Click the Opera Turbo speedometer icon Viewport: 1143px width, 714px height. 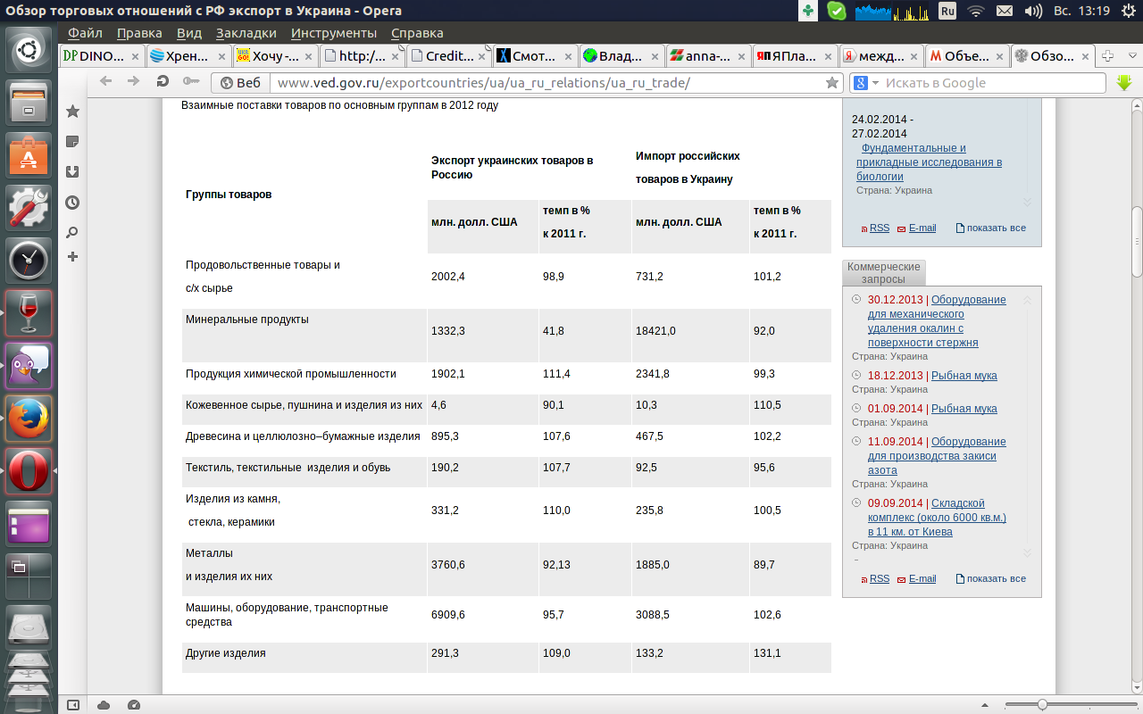134,704
